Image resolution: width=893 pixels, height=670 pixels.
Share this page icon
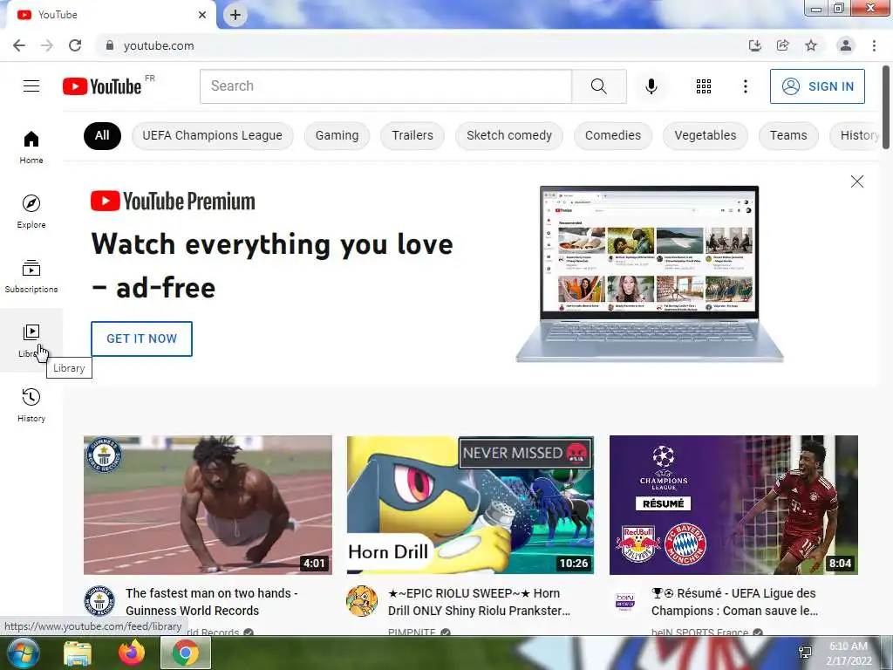(x=783, y=45)
